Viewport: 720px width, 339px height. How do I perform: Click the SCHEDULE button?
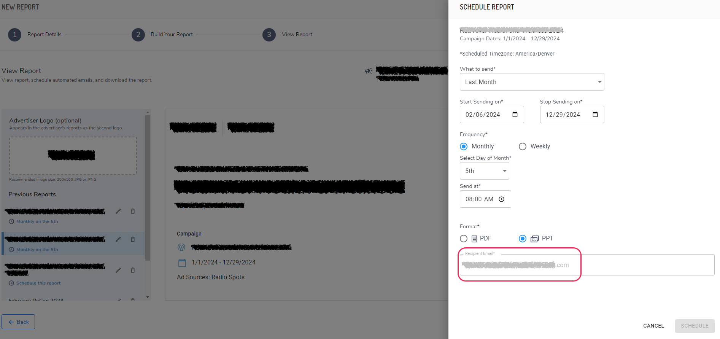(695, 326)
